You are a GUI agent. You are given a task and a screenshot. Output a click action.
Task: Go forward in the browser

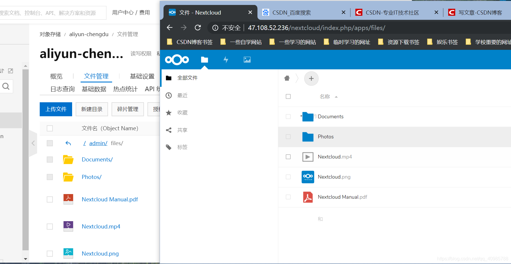click(184, 28)
